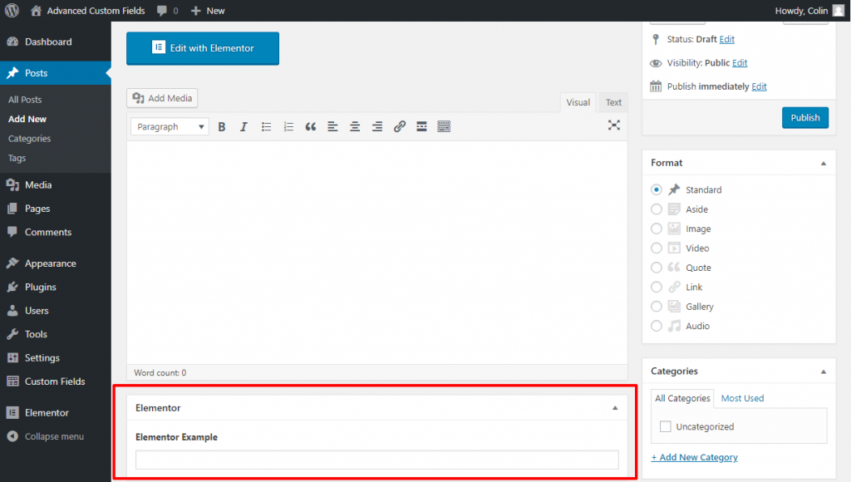Click the insert link icon
Image resolution: width=851 pixels, height=482 pixels.
coord(400,127)
